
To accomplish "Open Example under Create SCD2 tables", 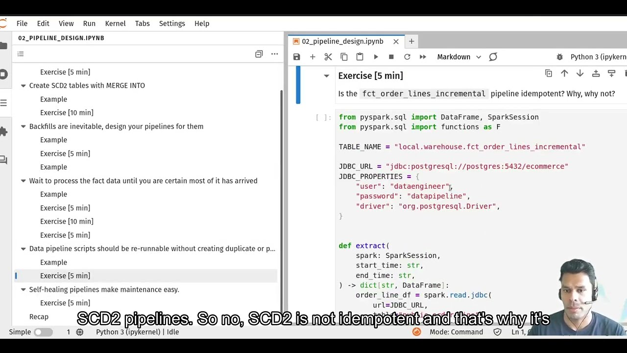I will 53,99.
